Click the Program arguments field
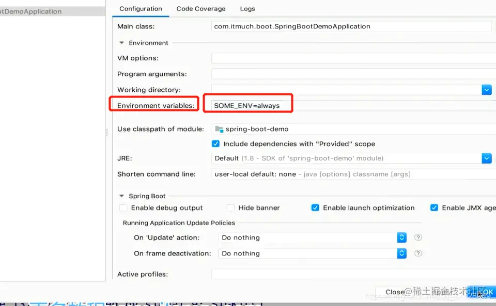 [353, 74]
